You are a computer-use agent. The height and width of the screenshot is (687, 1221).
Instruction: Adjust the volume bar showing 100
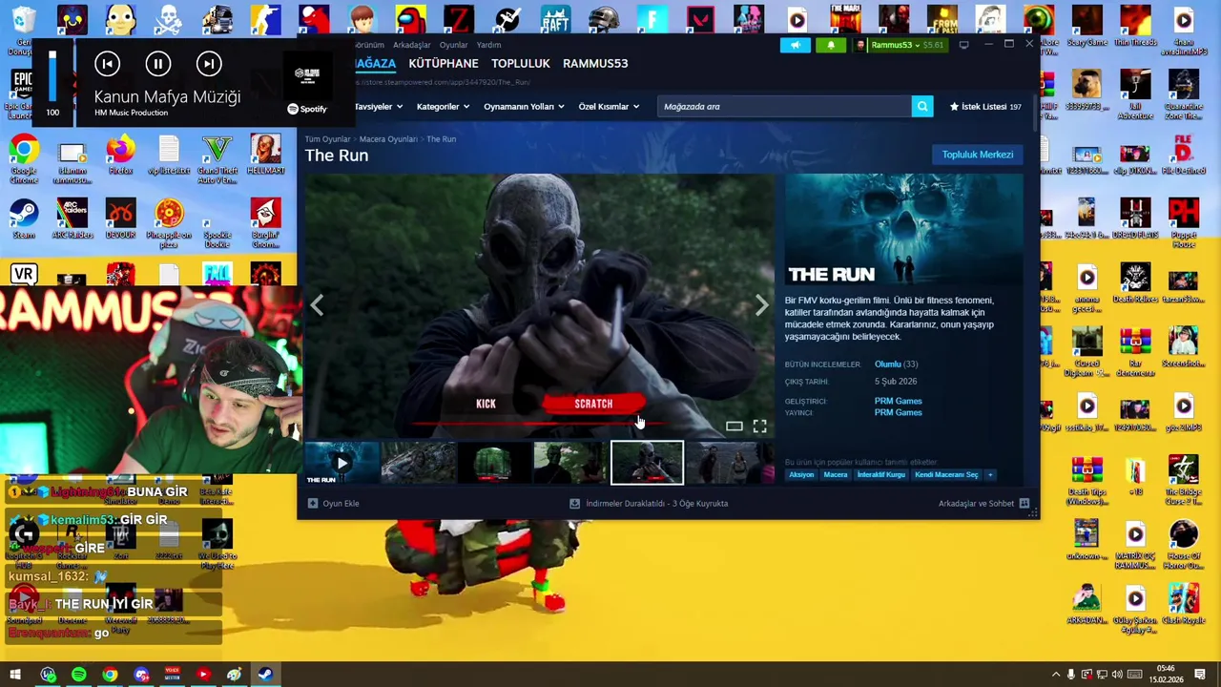[52, 76]
